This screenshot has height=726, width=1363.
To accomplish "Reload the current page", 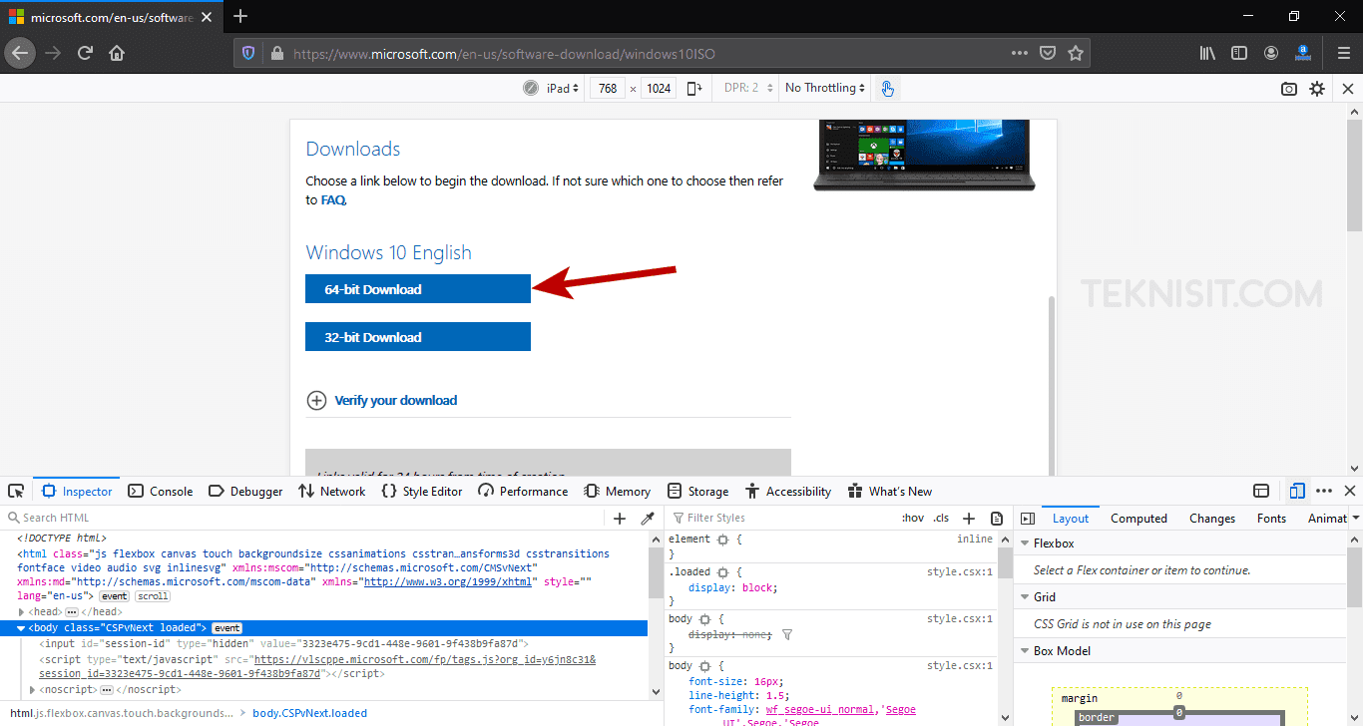I will pyautogui.click(x=86, y=53).
